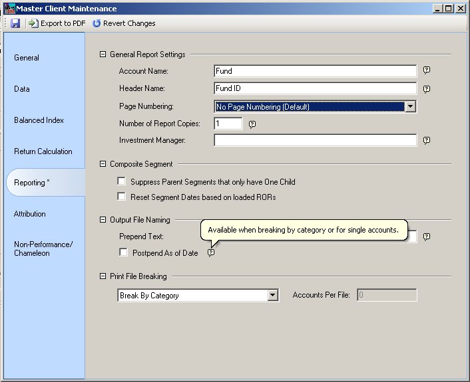Image resolution: width=470 pixels, height=382 pixels.
Task: Click the Save disk icon in toolbar
Action: [x=15, y=23]
